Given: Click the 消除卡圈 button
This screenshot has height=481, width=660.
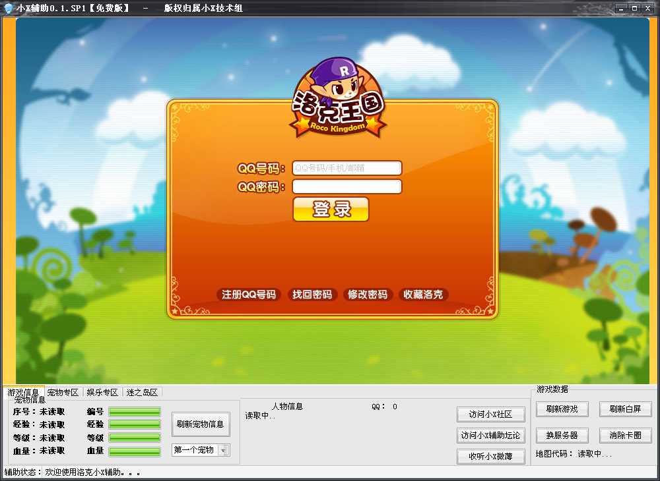Looking at the screenshot, I should 626,436.
